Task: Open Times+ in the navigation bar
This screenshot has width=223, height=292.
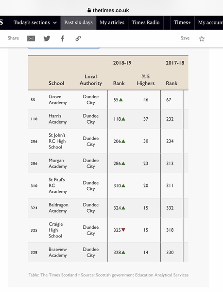Action: pyautogui.click(x=182, y=22)
